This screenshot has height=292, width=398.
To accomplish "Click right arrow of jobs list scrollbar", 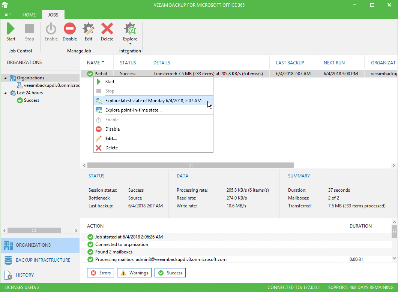I will pos(394,165).
